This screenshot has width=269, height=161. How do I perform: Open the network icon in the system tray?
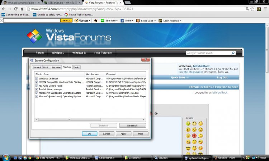[253, 157]
